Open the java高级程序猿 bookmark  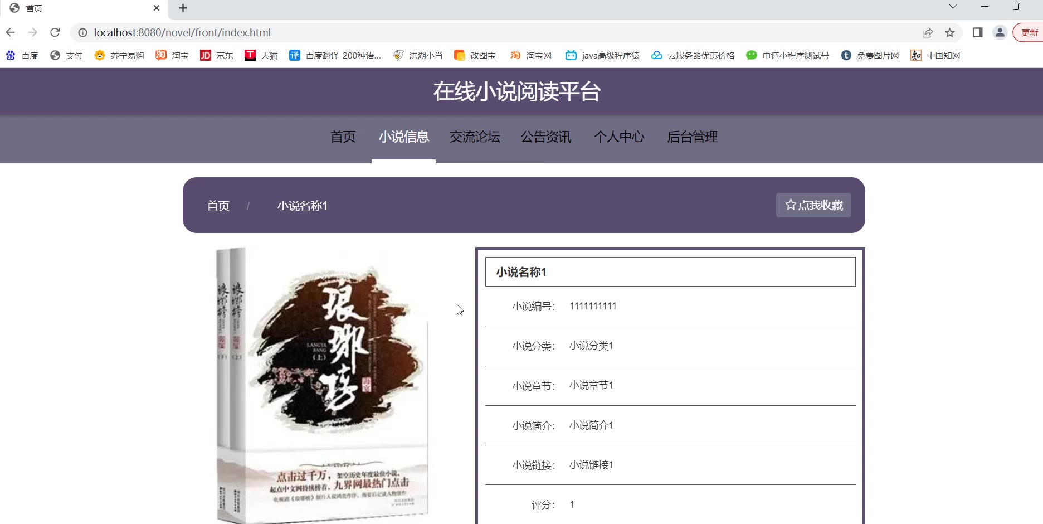pos(603,55)
